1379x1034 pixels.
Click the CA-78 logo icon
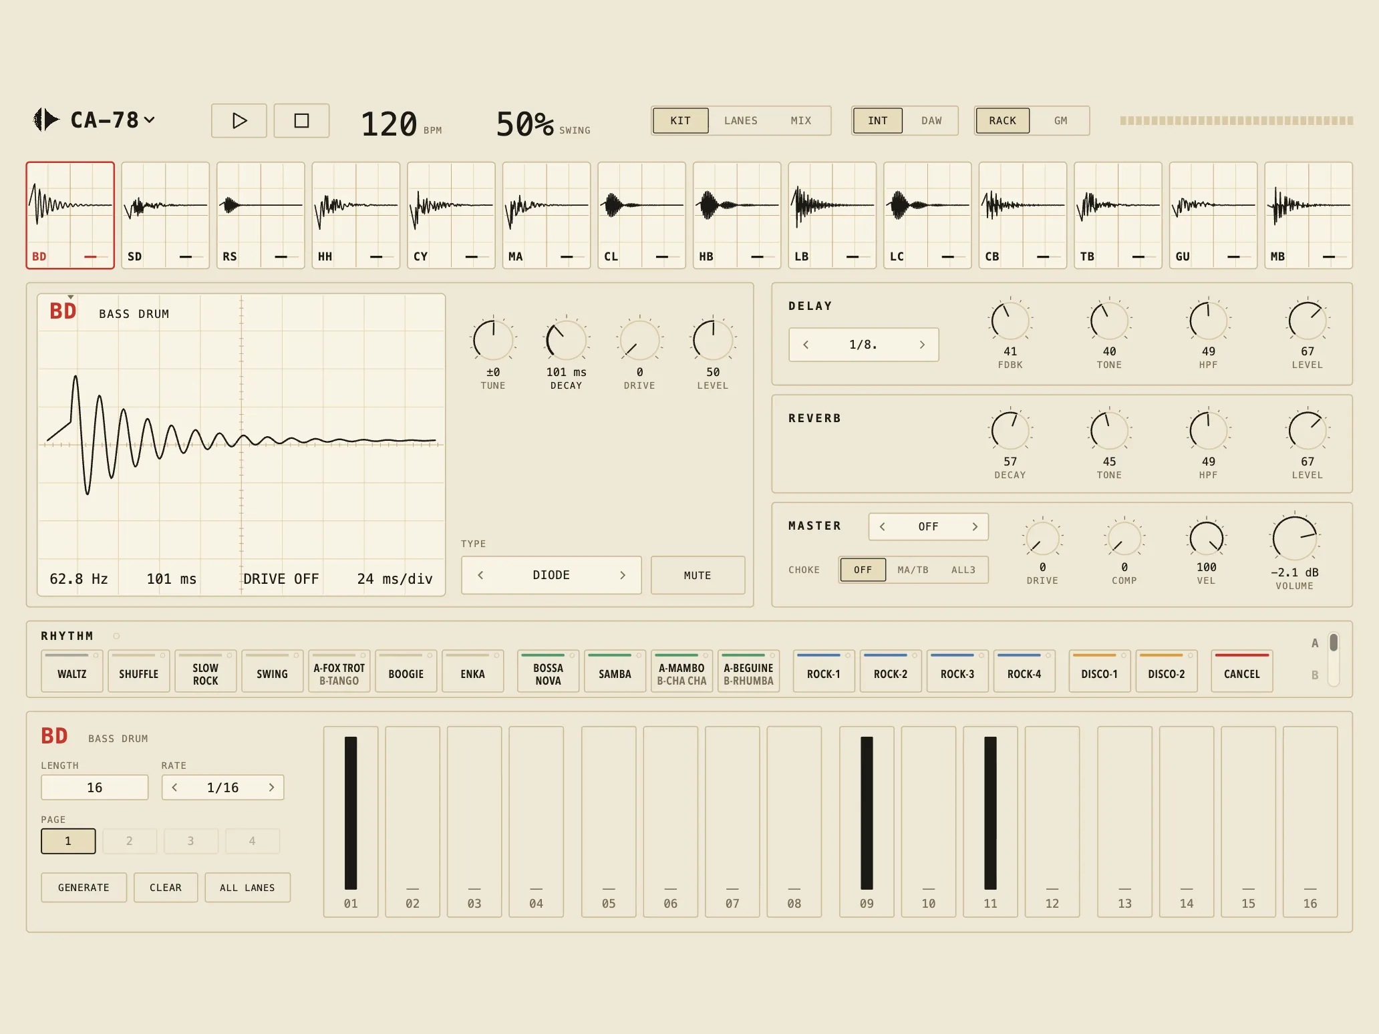(x=46, y=120)
